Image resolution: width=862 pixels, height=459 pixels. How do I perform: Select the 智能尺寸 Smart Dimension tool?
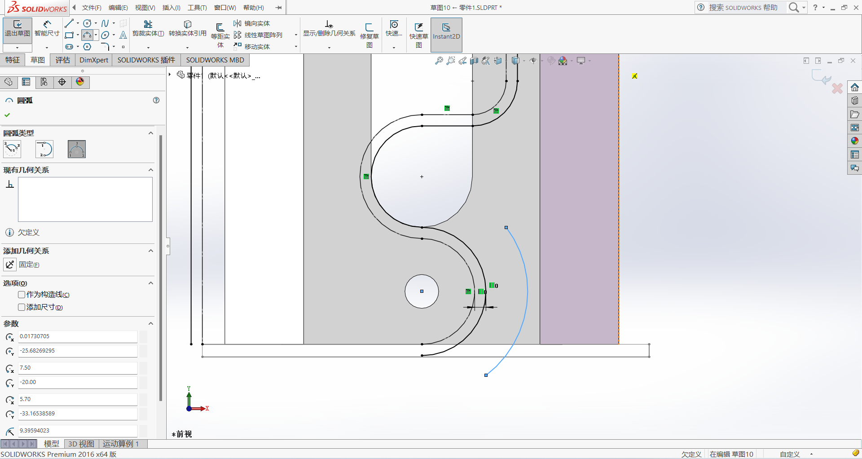(x=47, y=25)
